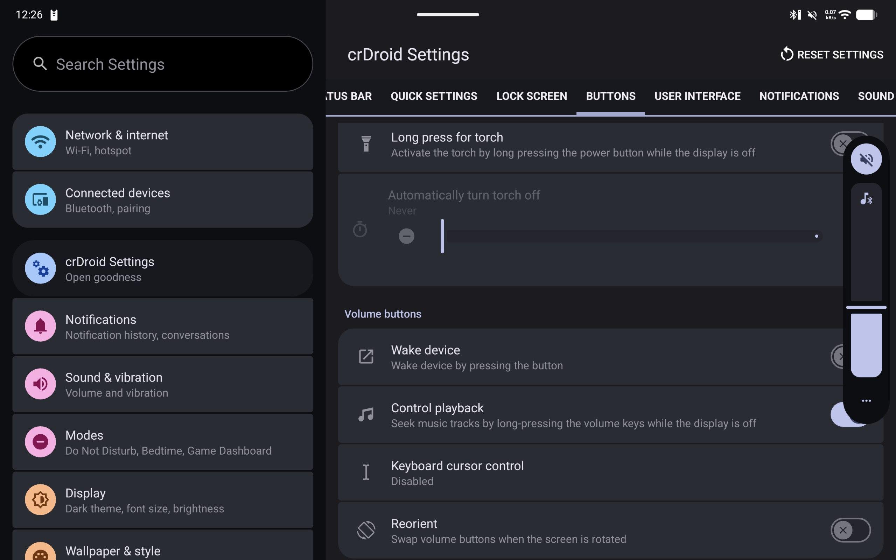Toggle the Control playback switch

pyautogui.click(x=838, y=415)
